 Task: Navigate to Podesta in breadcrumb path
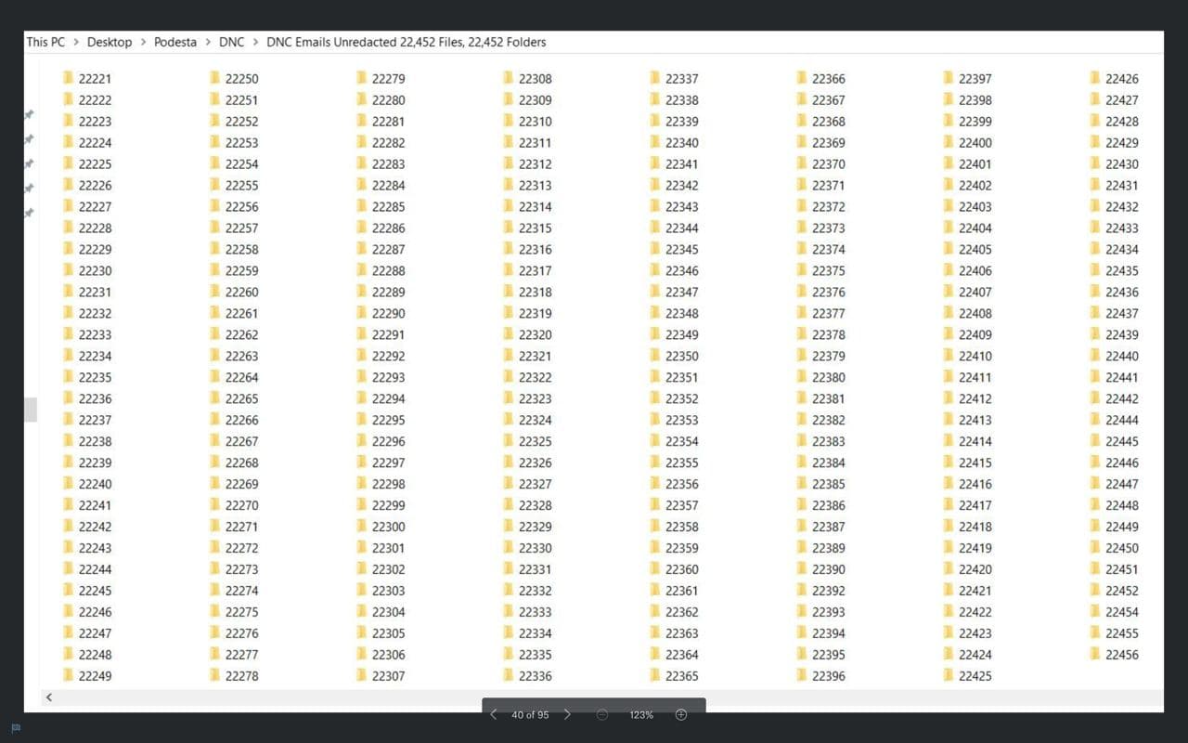coord(175,42)
